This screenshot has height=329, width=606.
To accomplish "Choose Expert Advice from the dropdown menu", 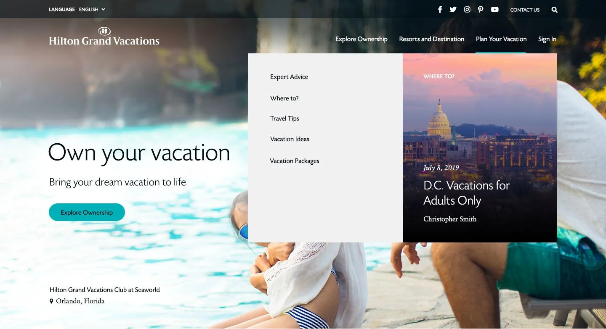I will [x=289, y=77].
